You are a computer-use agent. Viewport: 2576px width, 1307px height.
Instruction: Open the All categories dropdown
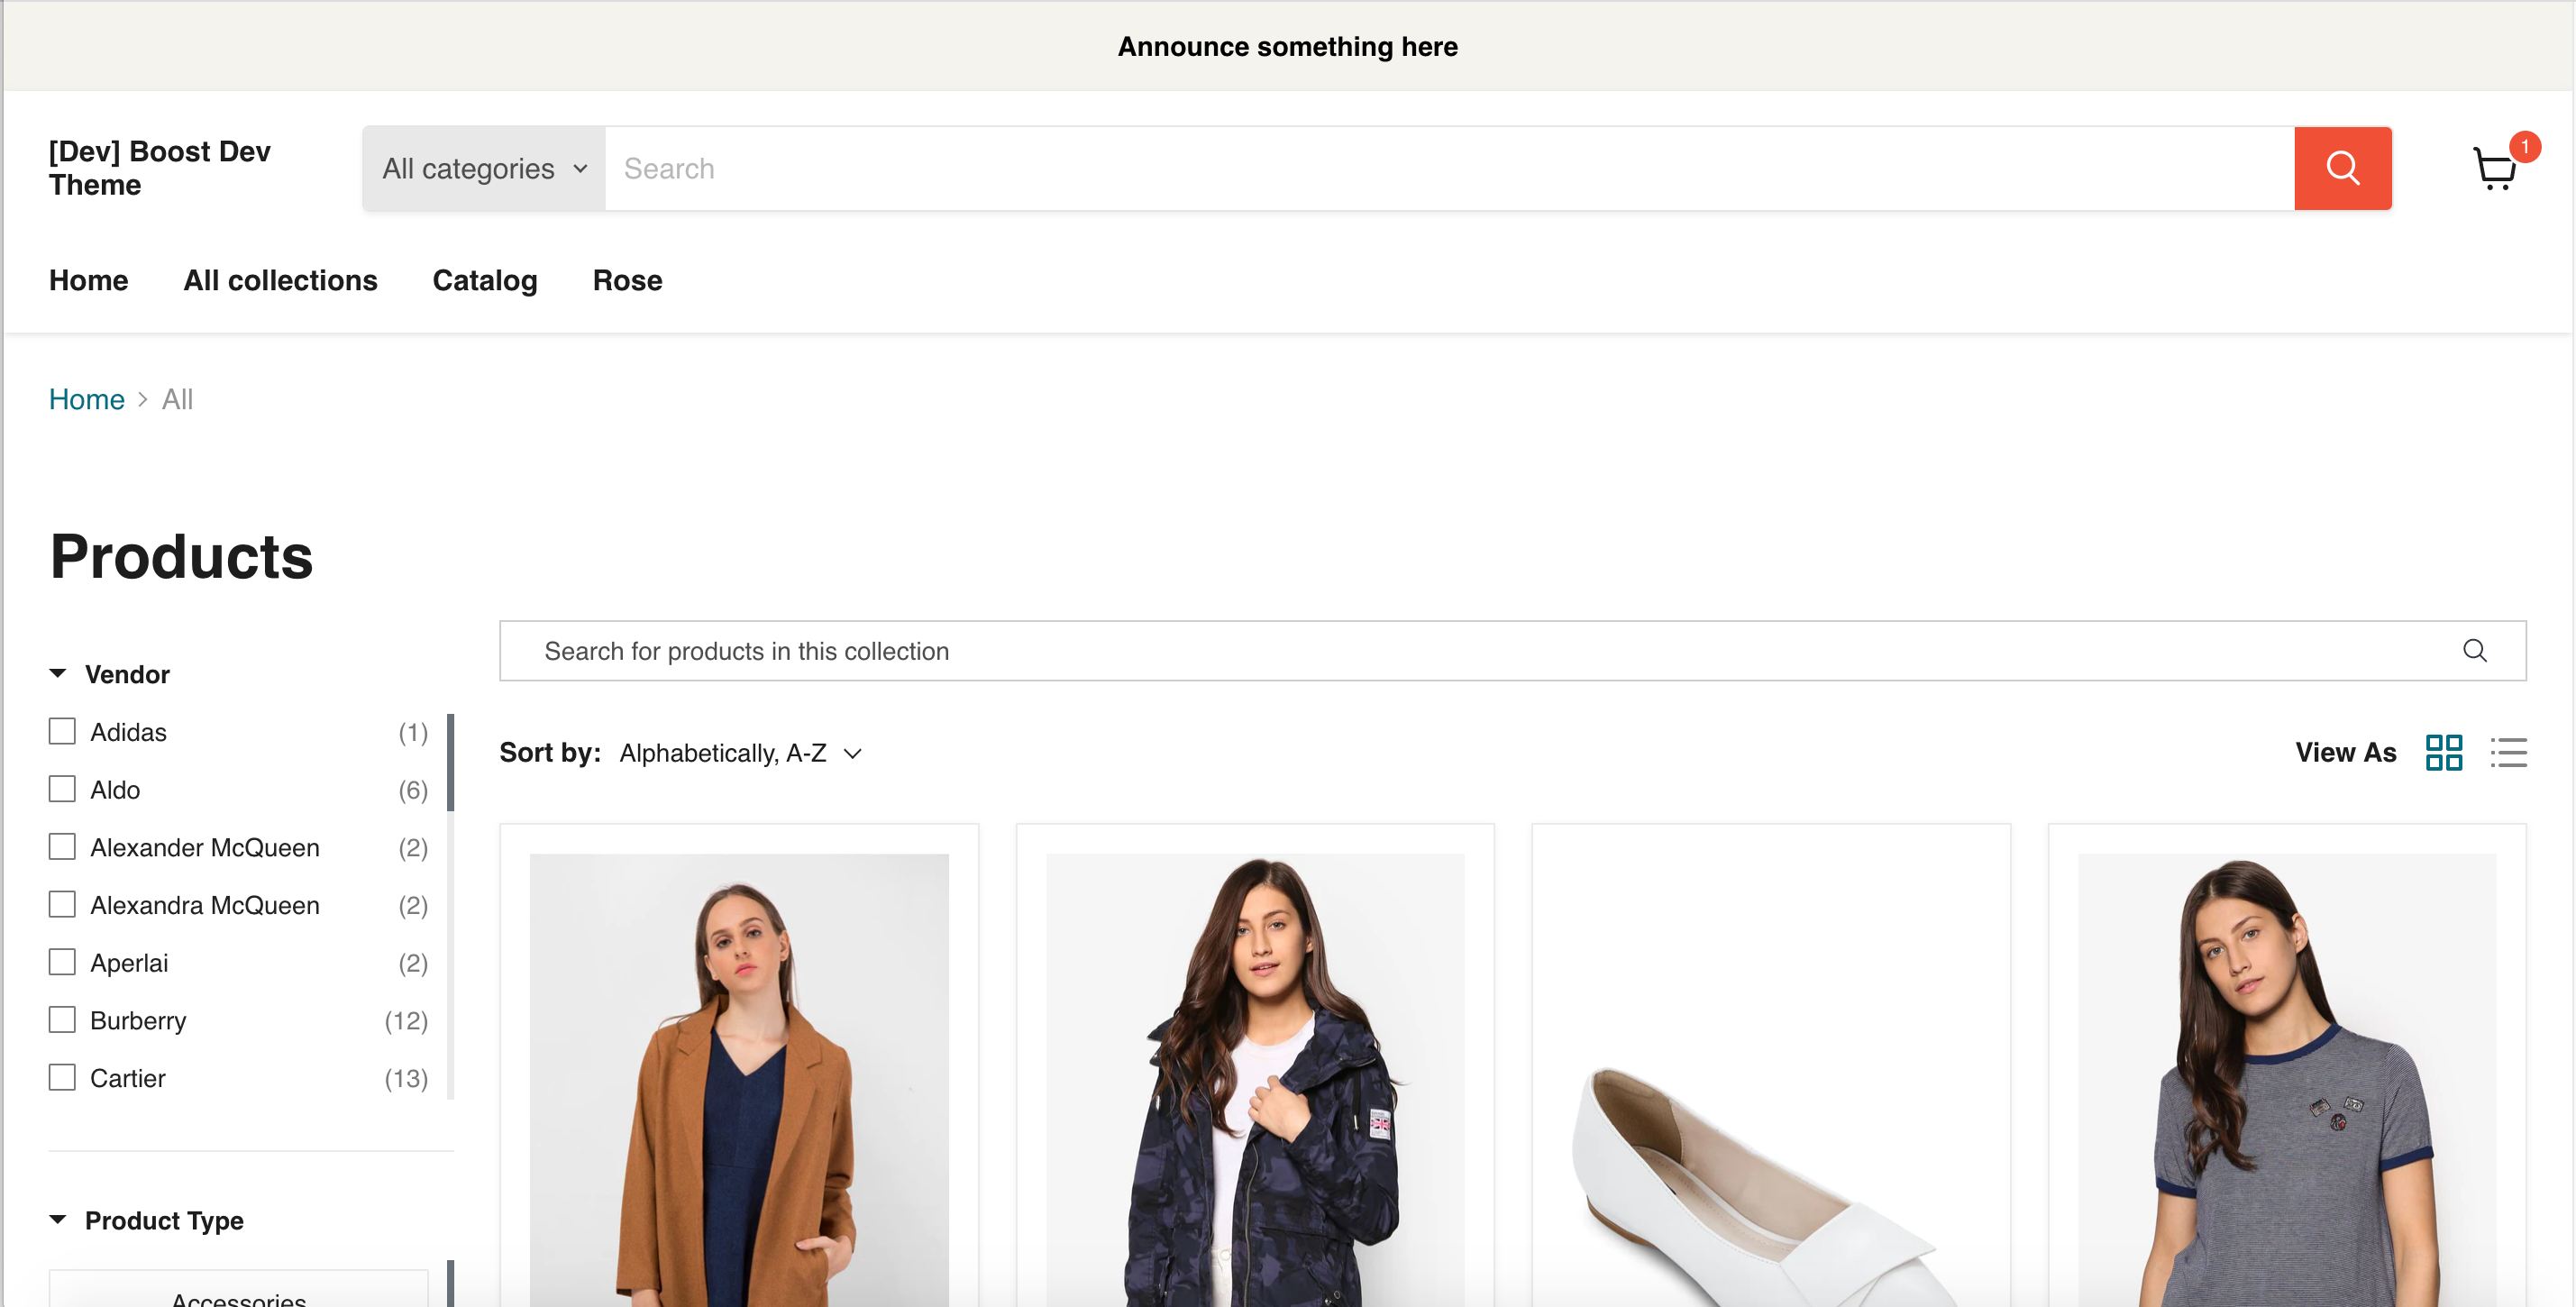[484, 168]
